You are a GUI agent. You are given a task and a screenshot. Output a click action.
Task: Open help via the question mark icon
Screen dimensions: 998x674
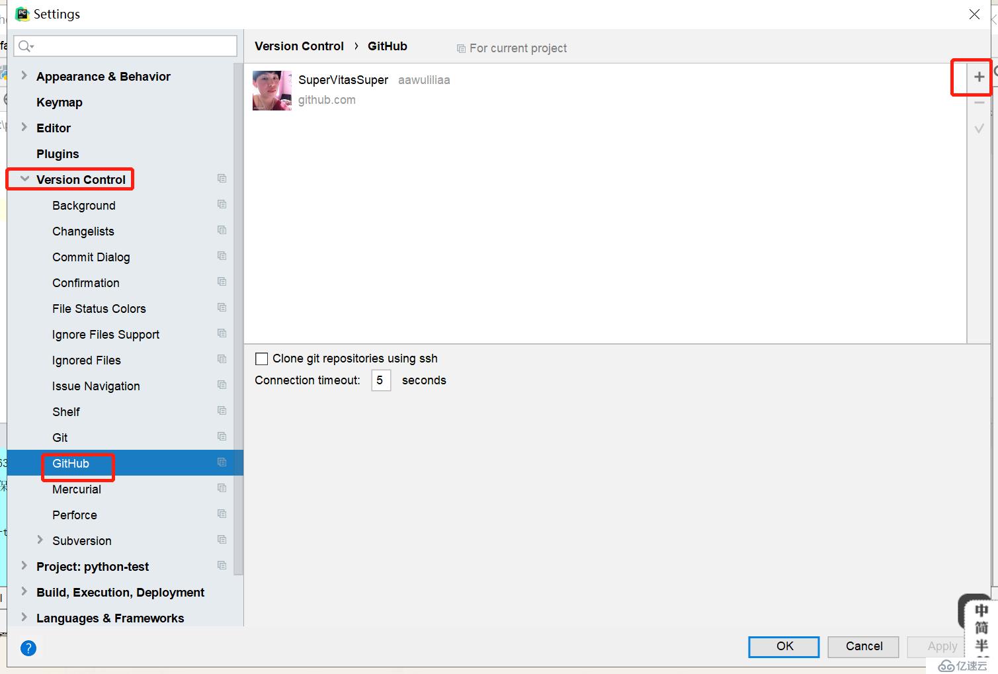coord(28,648)
